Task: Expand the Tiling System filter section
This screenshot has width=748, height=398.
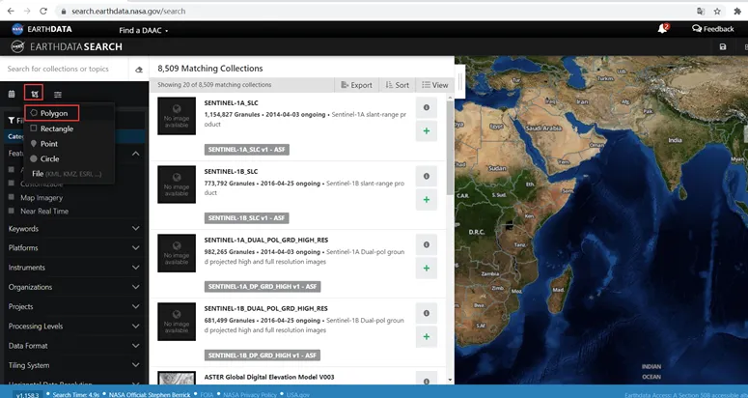Action: click(74, 365)
